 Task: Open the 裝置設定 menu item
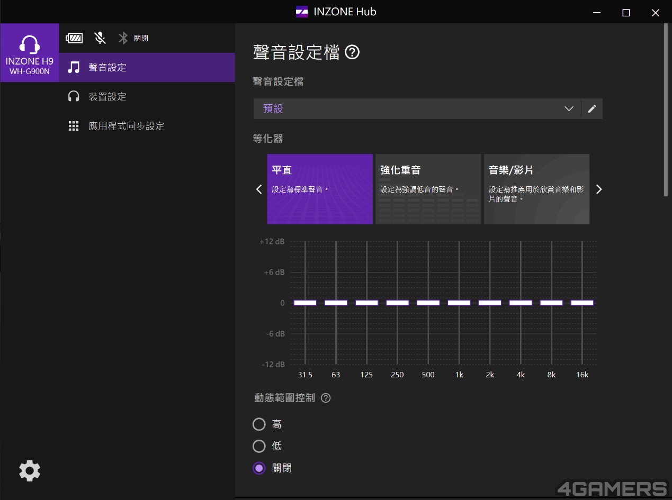147,96
